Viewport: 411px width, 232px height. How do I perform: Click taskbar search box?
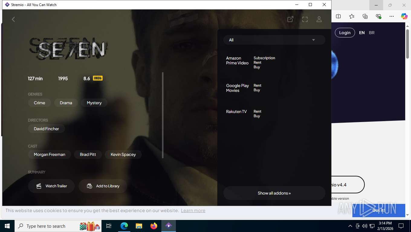pyautogui.click(x=57, y=226)
